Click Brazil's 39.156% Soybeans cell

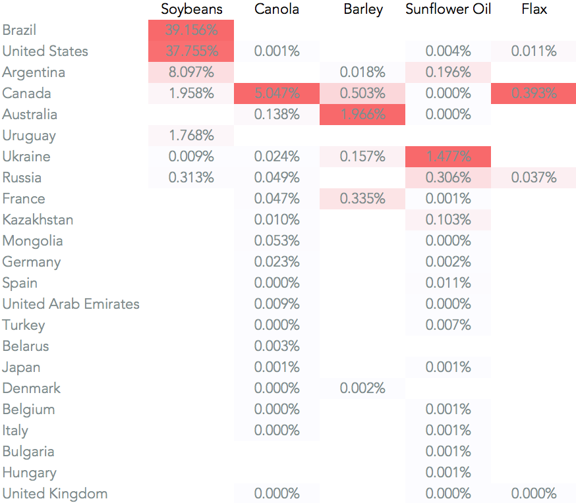192,30
